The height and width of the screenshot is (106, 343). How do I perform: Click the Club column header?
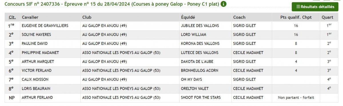tap(87, 17)
